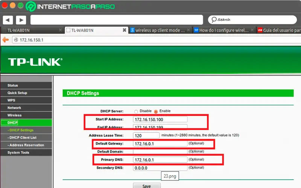Open Status in the sidebar menu
The width and height of the screenshot is (301, 188).
26,85
